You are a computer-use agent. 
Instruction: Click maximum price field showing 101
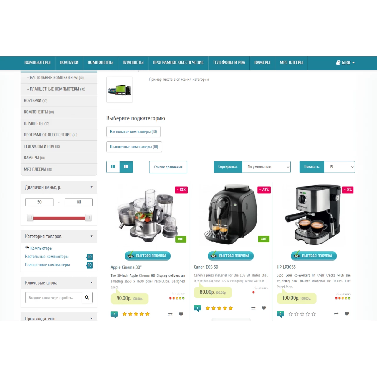pyautogui.click(x=79, y=202)
